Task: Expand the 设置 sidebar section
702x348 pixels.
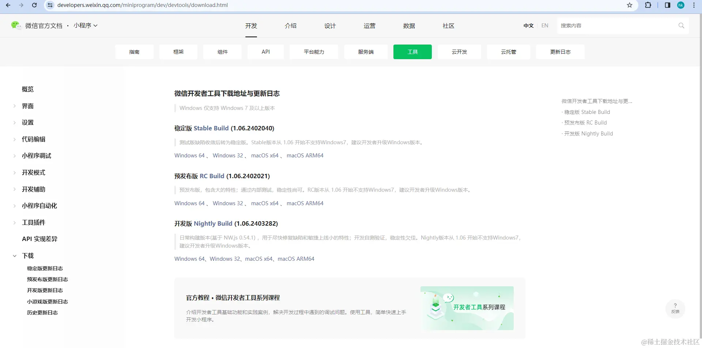Action: click(x=15, y=123)
